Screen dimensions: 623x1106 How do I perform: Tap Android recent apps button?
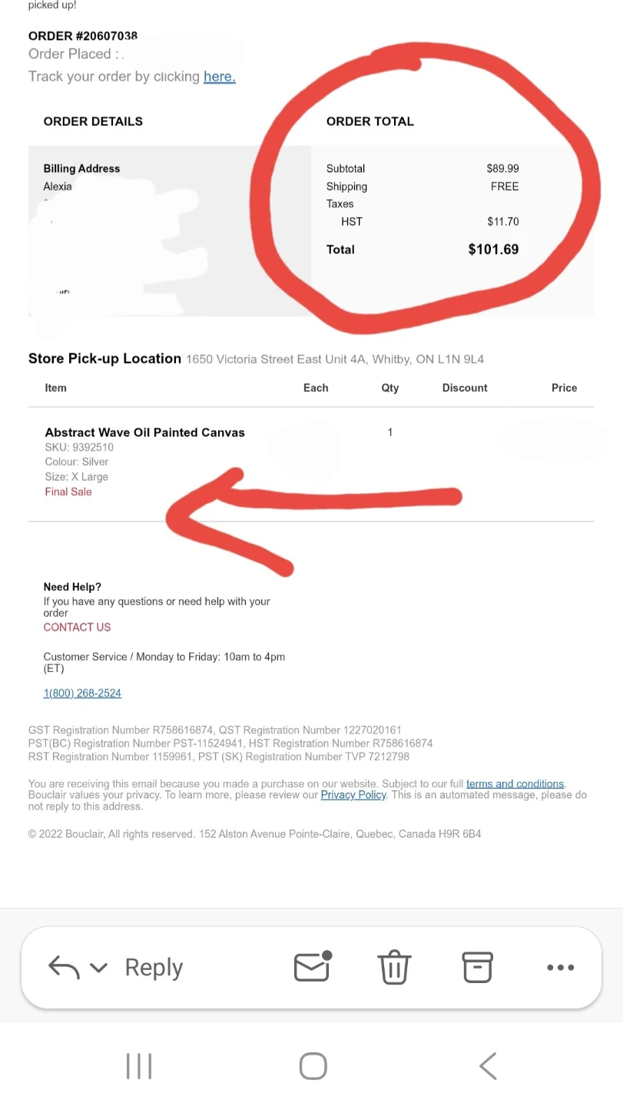point(139,1066)
